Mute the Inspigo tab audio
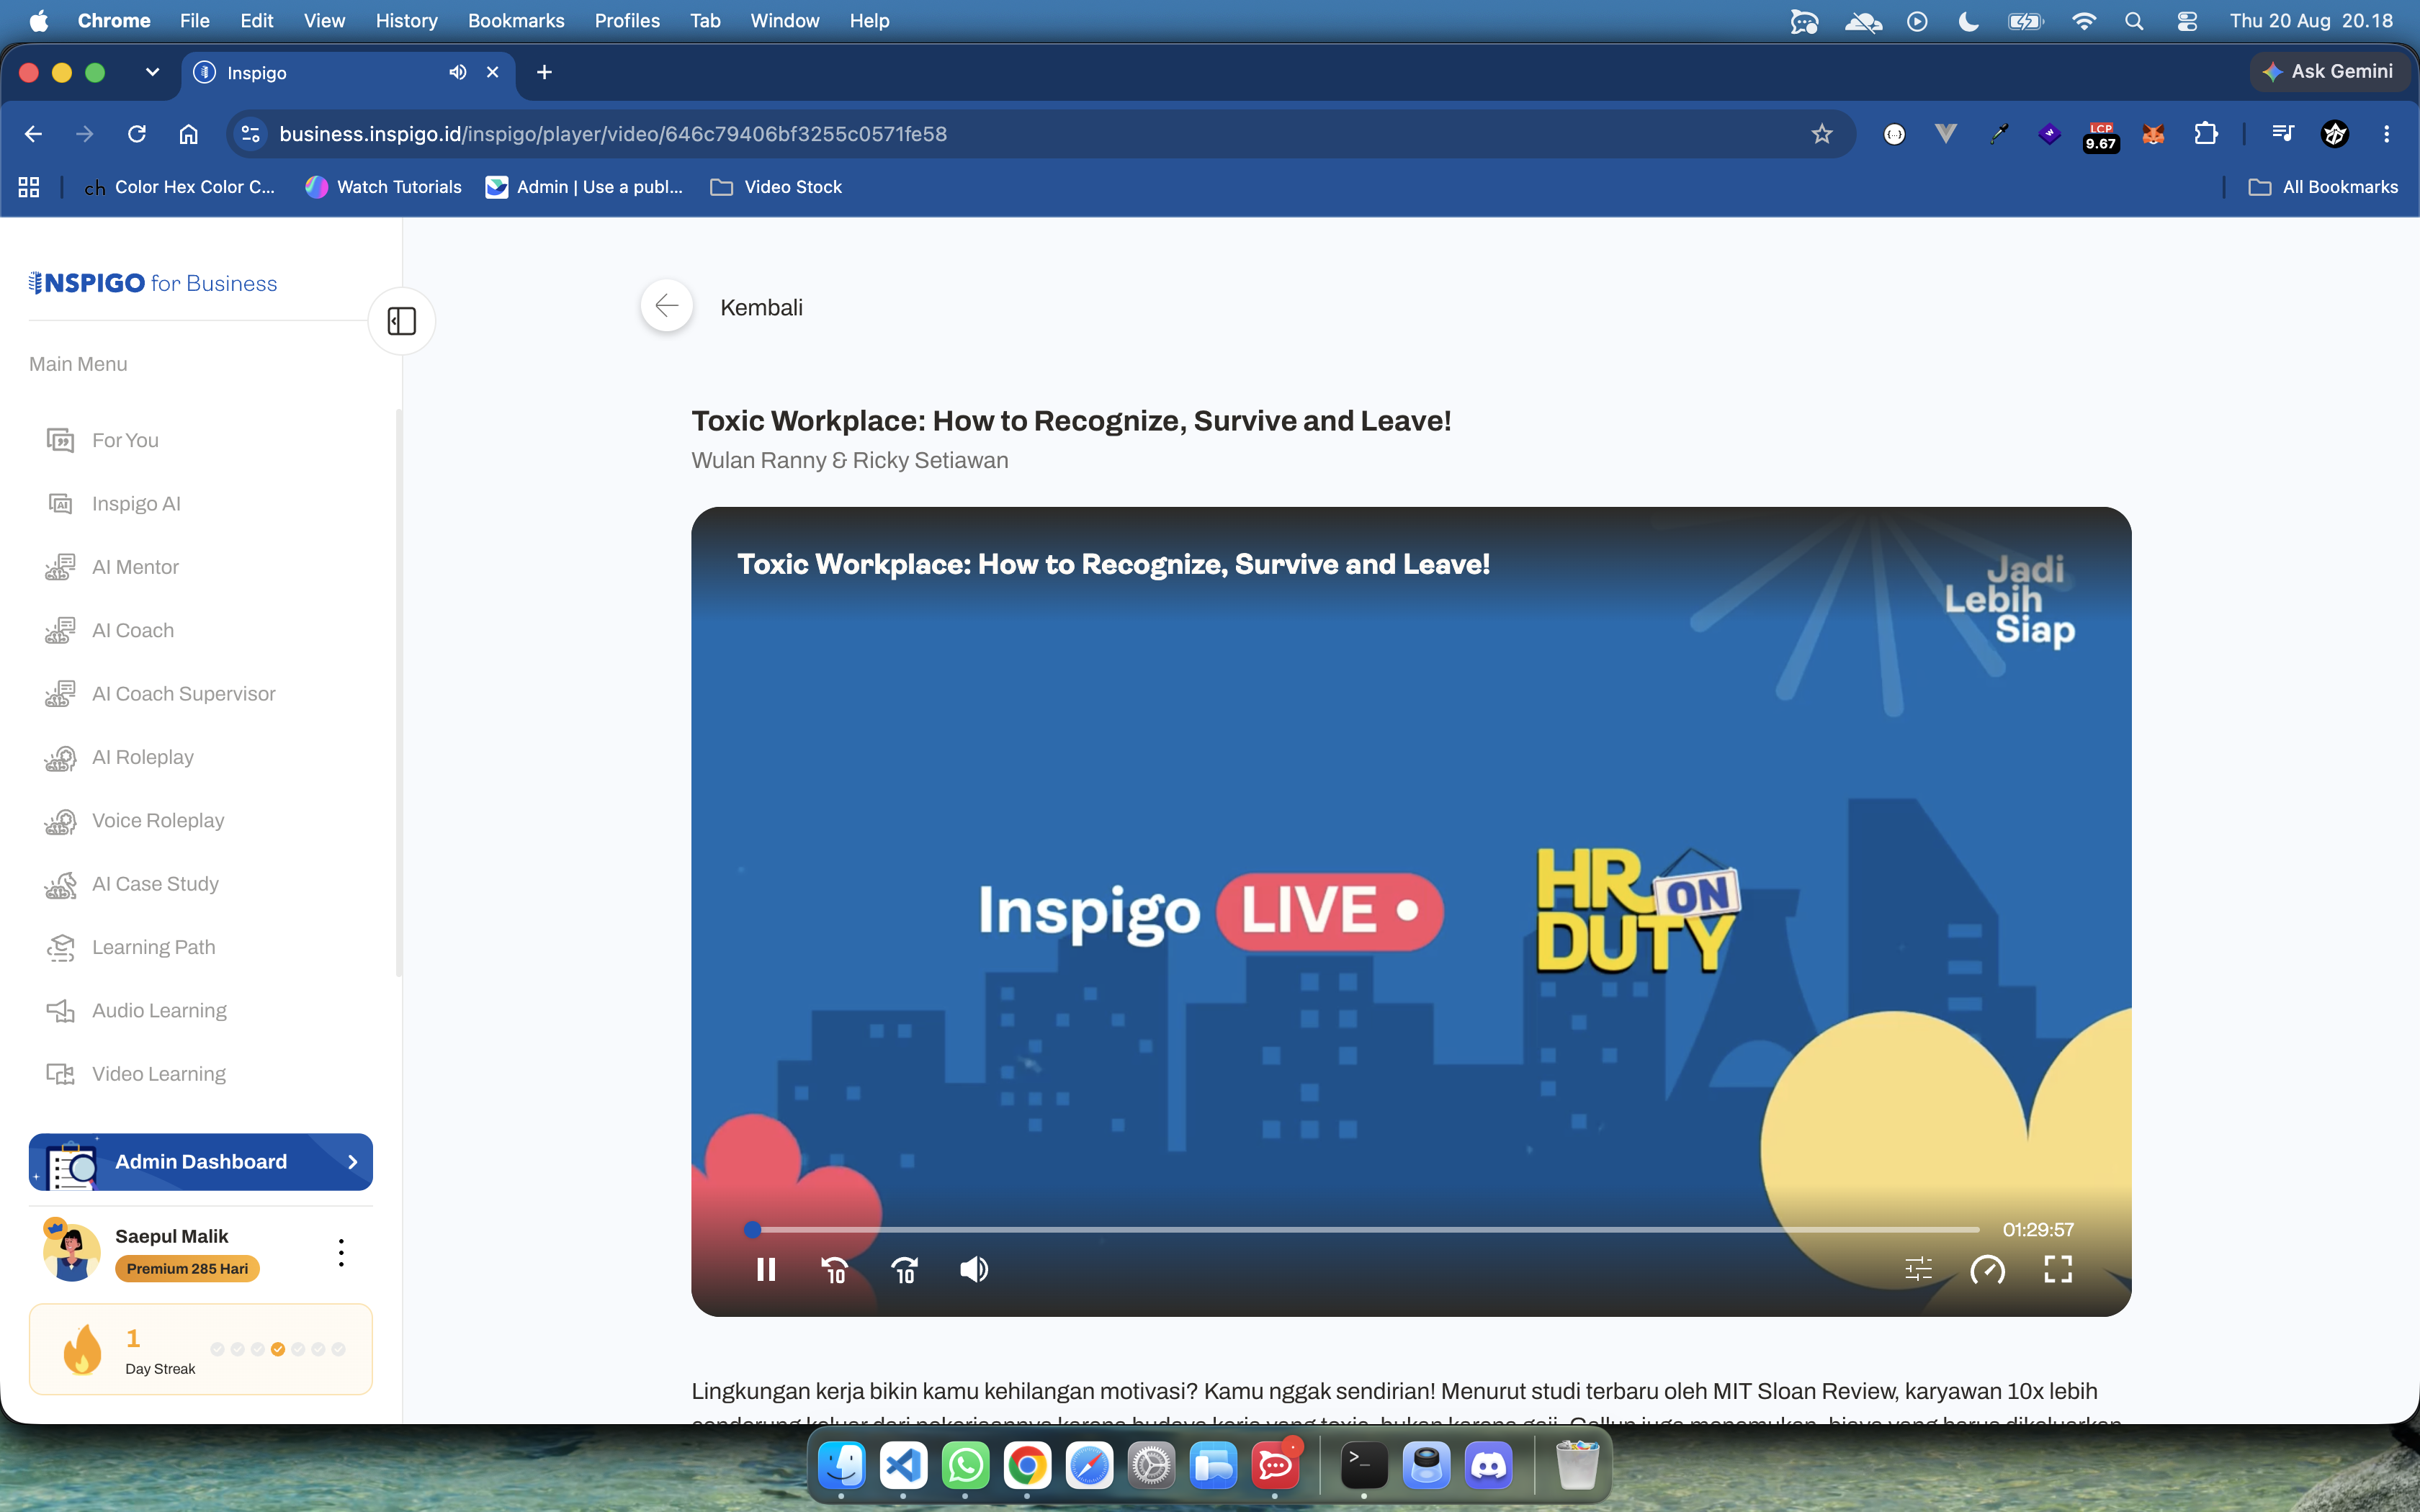 457,72
